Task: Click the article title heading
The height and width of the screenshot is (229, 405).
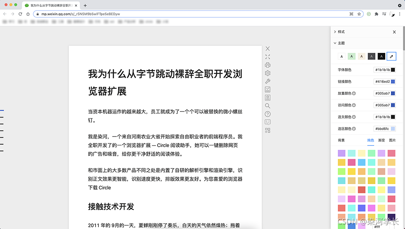Action: pyautogui.click(x=165, y=82)
